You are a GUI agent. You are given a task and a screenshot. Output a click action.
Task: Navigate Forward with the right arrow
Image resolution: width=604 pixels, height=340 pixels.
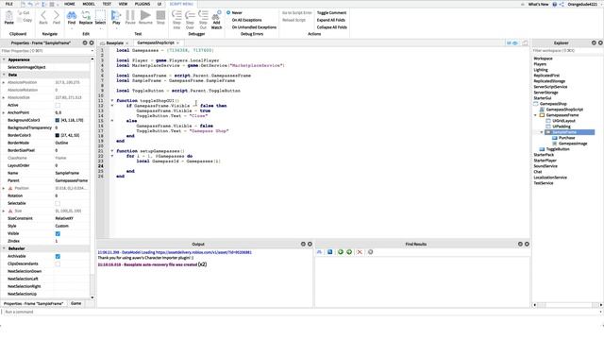point(57,17)
